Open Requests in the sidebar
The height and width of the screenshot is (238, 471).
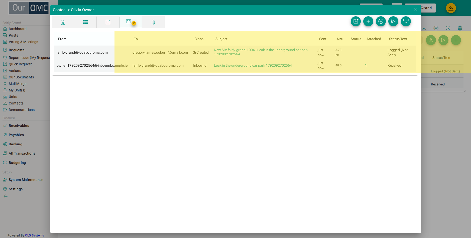(x=17, y=50)
